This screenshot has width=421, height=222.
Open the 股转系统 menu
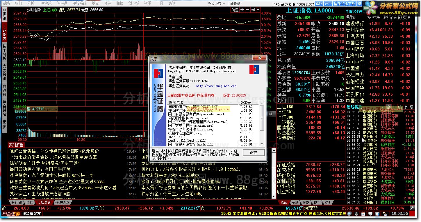click(79, 3)
